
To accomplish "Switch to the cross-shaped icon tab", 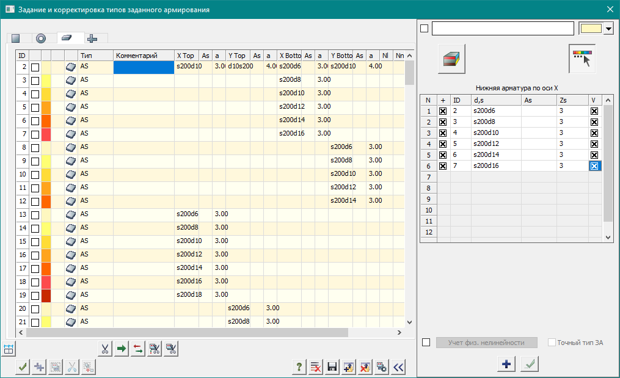I will [92, 38].
